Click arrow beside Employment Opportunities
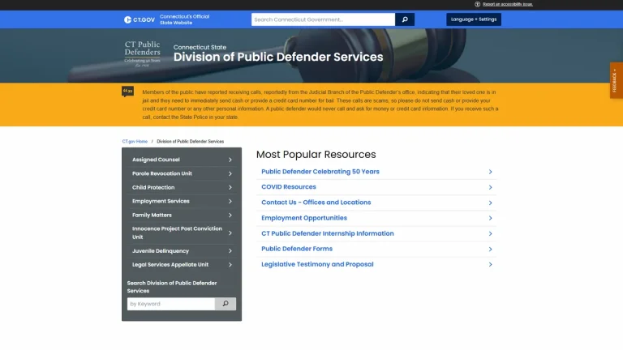Viewport: 623px width, 350px height. (x=490, y=218)
